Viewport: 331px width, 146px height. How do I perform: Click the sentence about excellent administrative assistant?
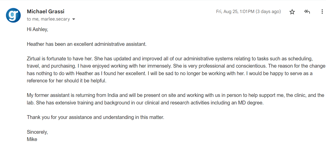[87, 44]
